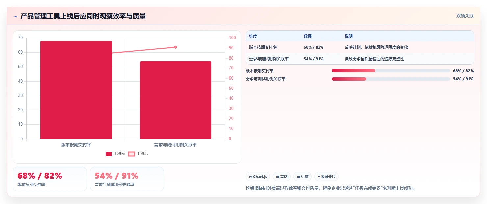Click 版本按期交付率 cell in the table
The image size is (487, 204).
[x=263, y=47]
